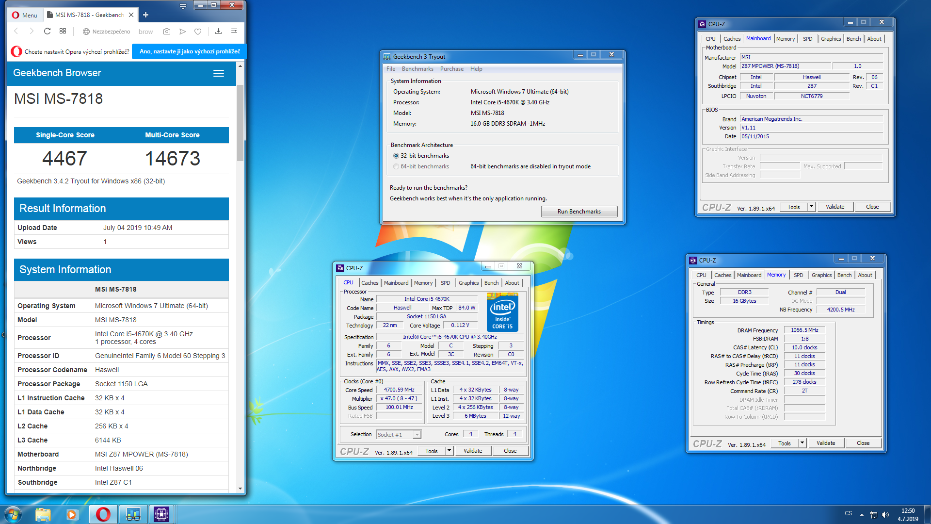931x524 pixels.
Task: Open Mainboard tab in Memory CPU-Z window
Action: point(749,275)
